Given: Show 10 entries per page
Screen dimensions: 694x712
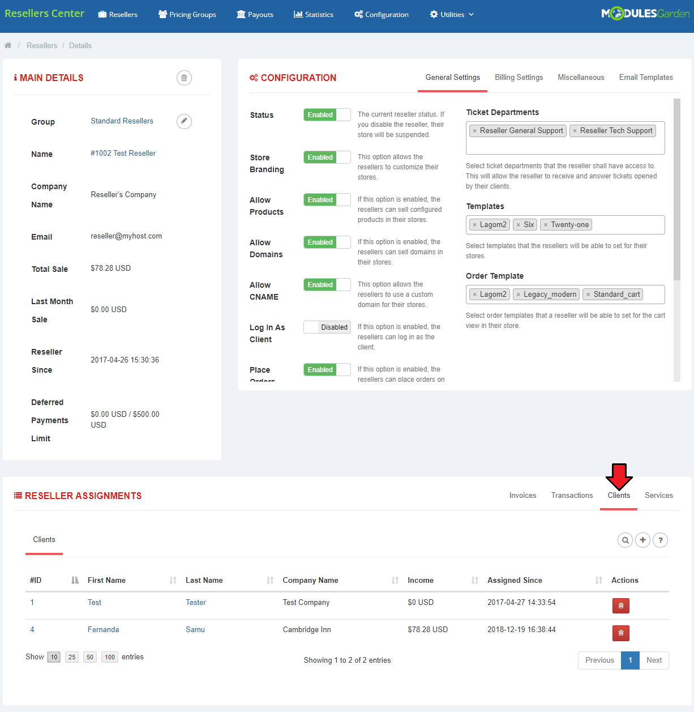Looking at the screenshot, I should pyautogui.click(x=54, y=657).
